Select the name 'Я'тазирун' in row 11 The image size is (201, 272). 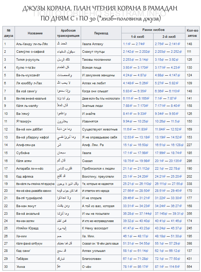point(24,121)
